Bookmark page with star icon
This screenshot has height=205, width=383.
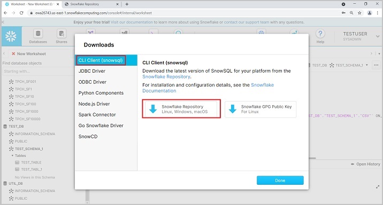point(359,13)
